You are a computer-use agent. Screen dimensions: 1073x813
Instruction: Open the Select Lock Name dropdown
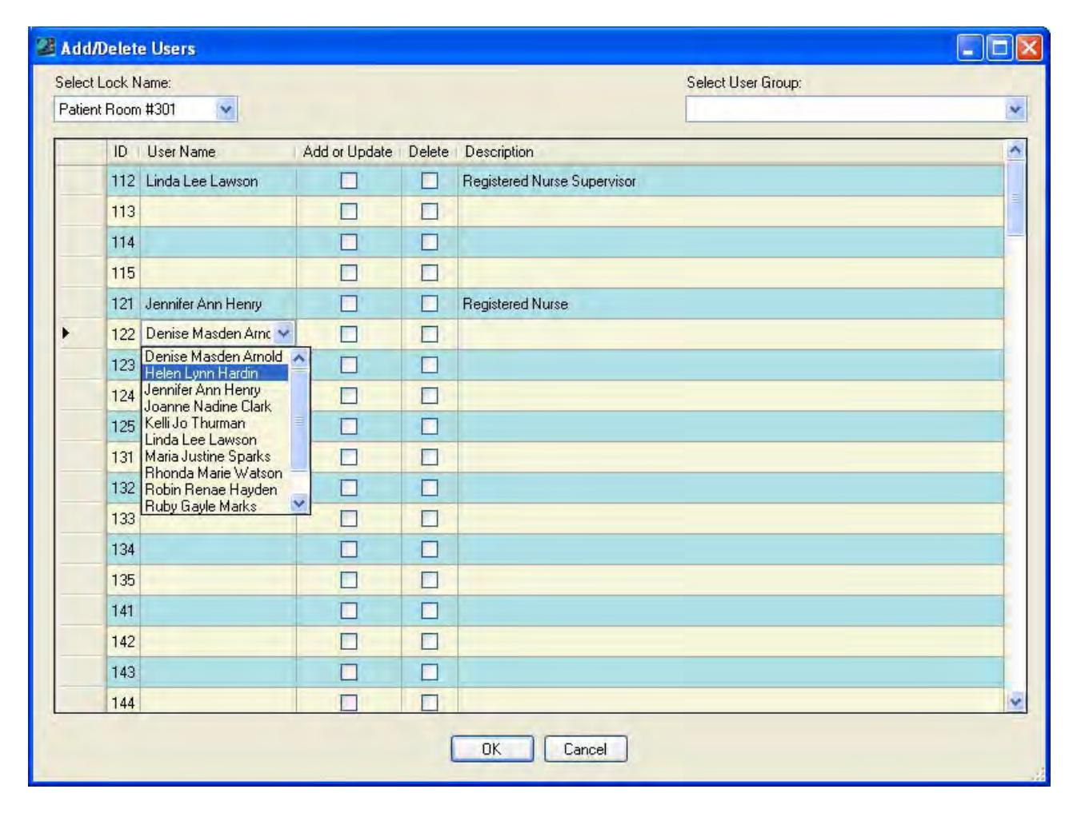coord(226,110)
